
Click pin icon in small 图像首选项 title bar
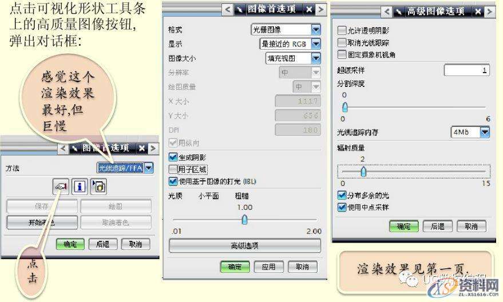click(x=75, y=149)
